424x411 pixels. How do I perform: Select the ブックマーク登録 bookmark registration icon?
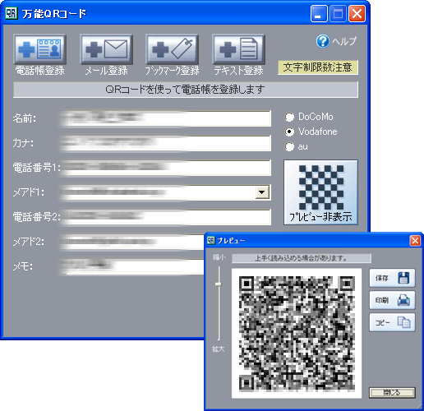[173, 49]
